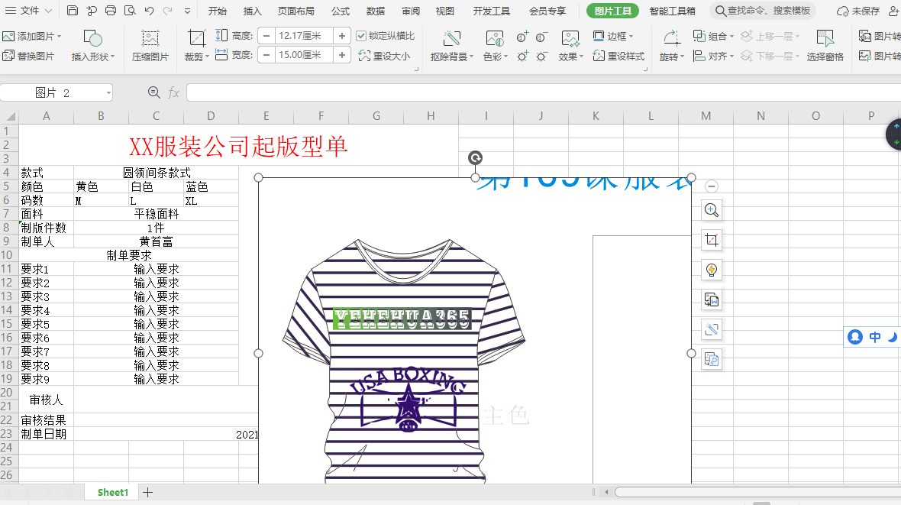Click the fx insert function icon
901x505 pixels.
click(x=173, y=92)
